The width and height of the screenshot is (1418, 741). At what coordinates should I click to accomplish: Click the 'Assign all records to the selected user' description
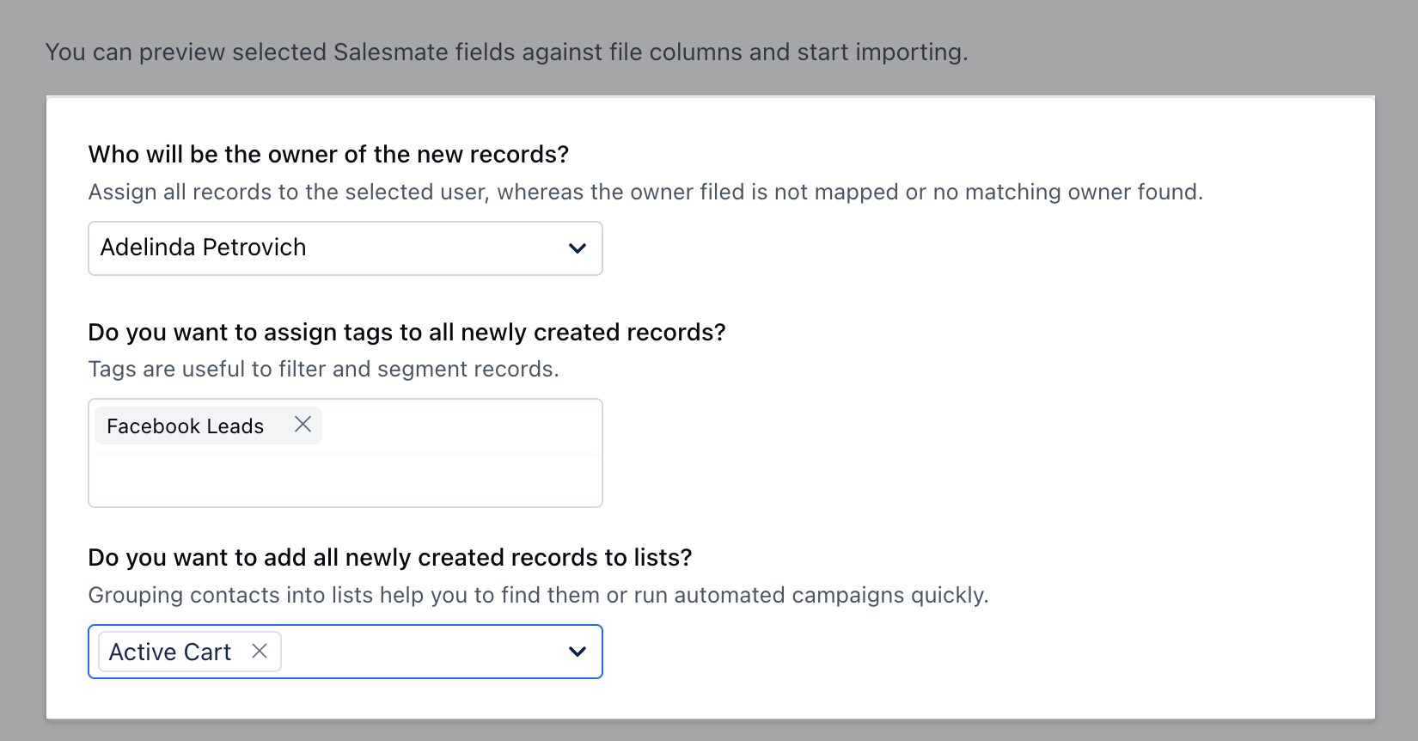[x=645, y=193]
